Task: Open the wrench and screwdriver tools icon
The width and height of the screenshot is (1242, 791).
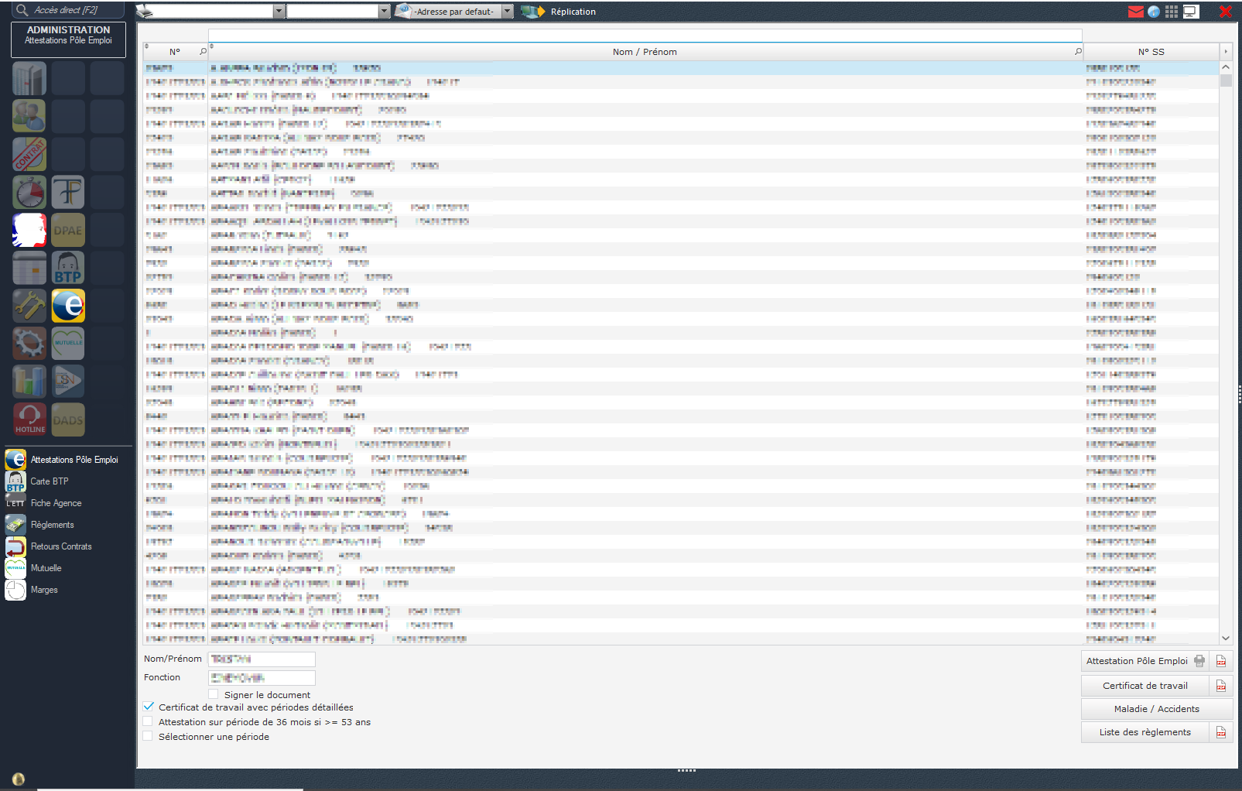Action: coord(29,306)
